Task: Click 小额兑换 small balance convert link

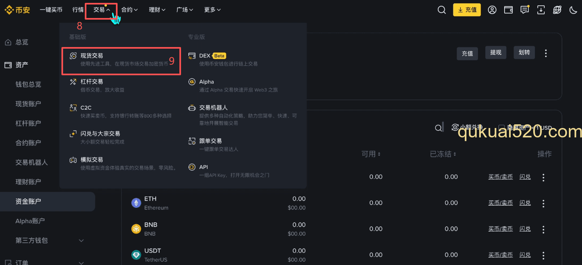Action: point(467,128)
